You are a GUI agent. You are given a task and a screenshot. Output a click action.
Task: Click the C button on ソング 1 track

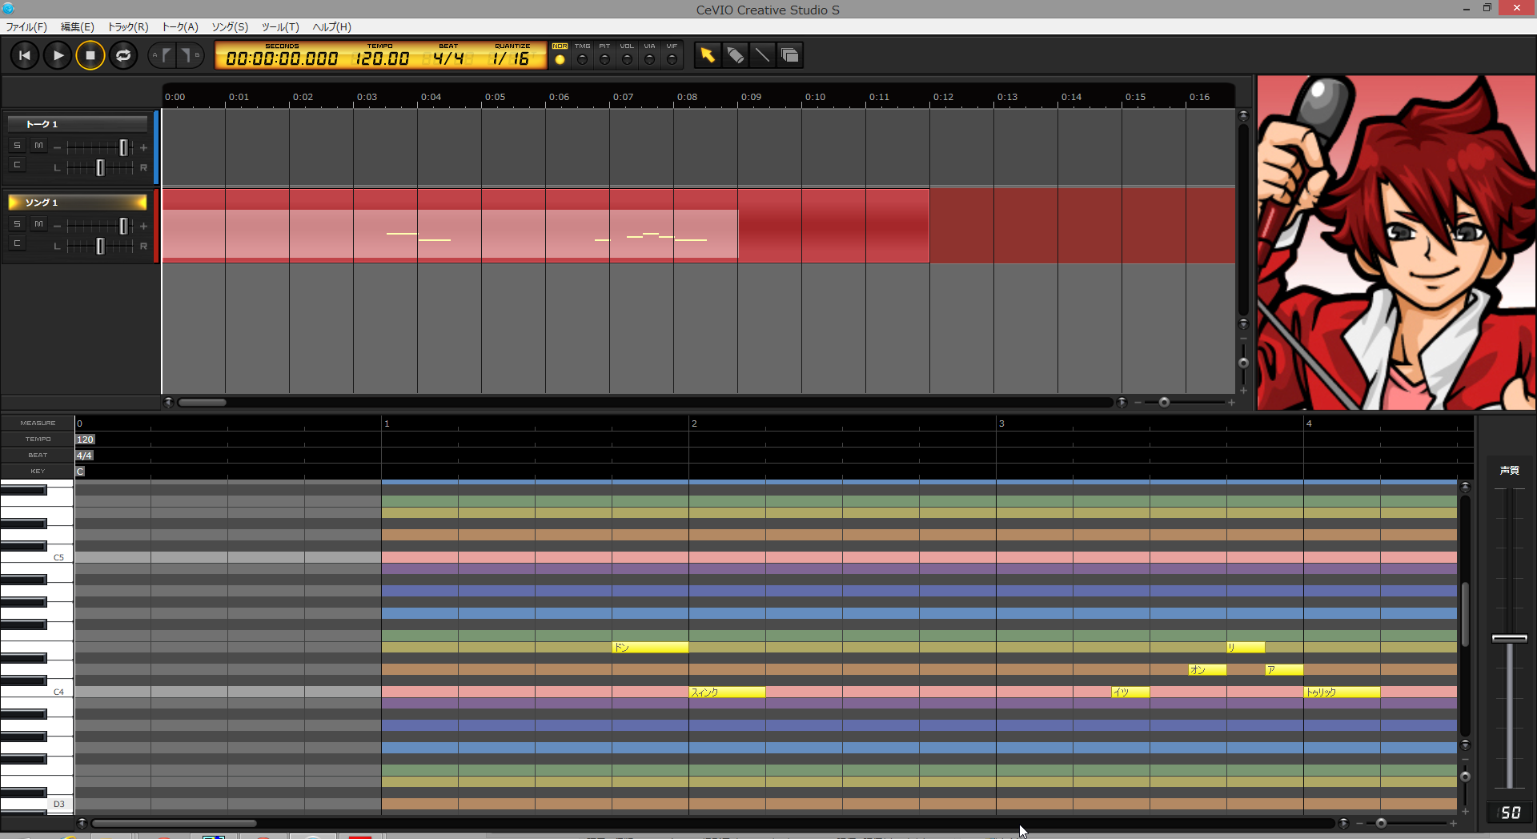17,243
